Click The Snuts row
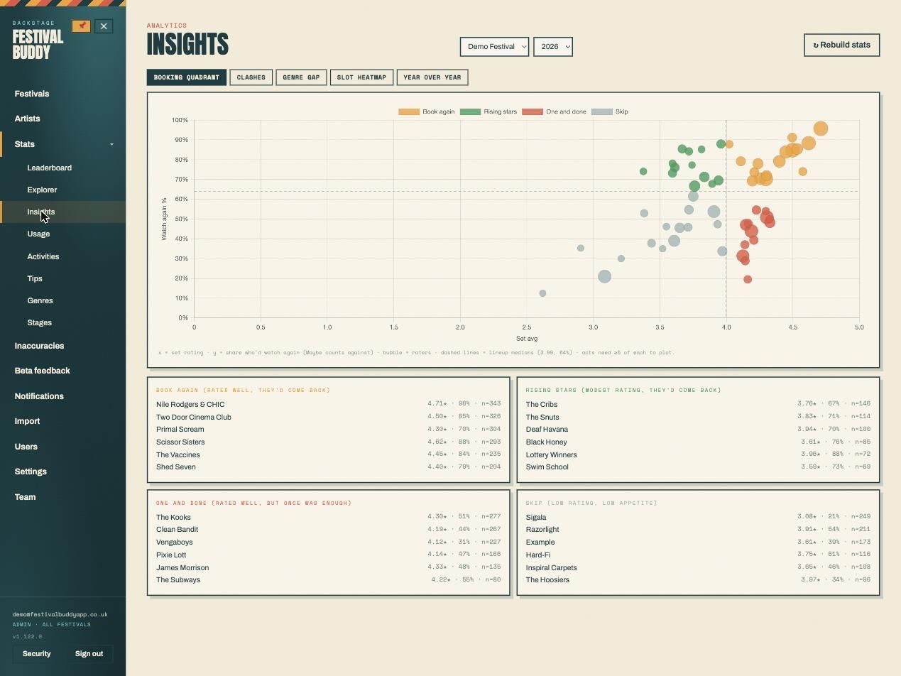 tap(698, 417)
